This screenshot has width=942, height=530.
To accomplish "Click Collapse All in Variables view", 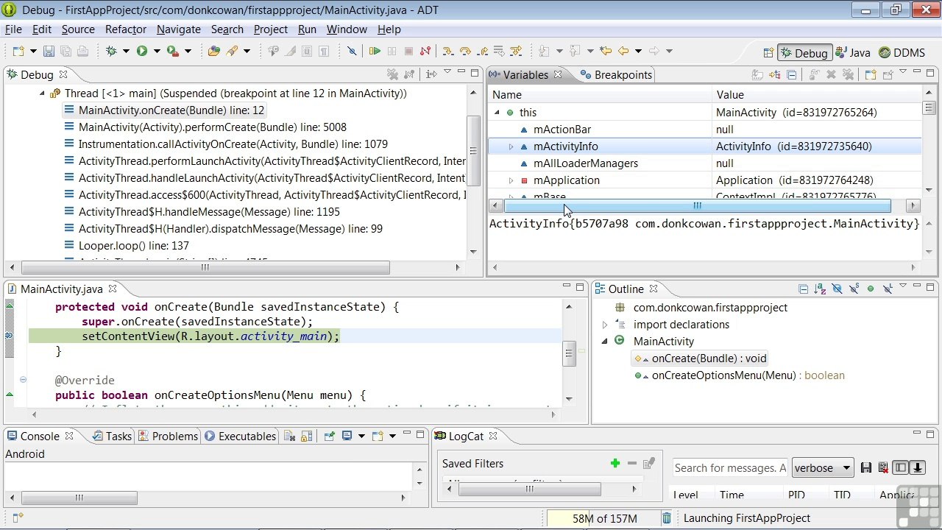I will point(792,74).
